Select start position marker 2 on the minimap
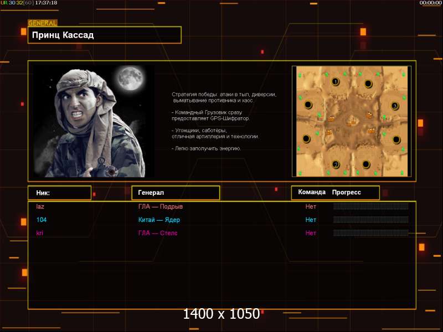This screenshot has width=443, height=332. [x=336, y=164]
